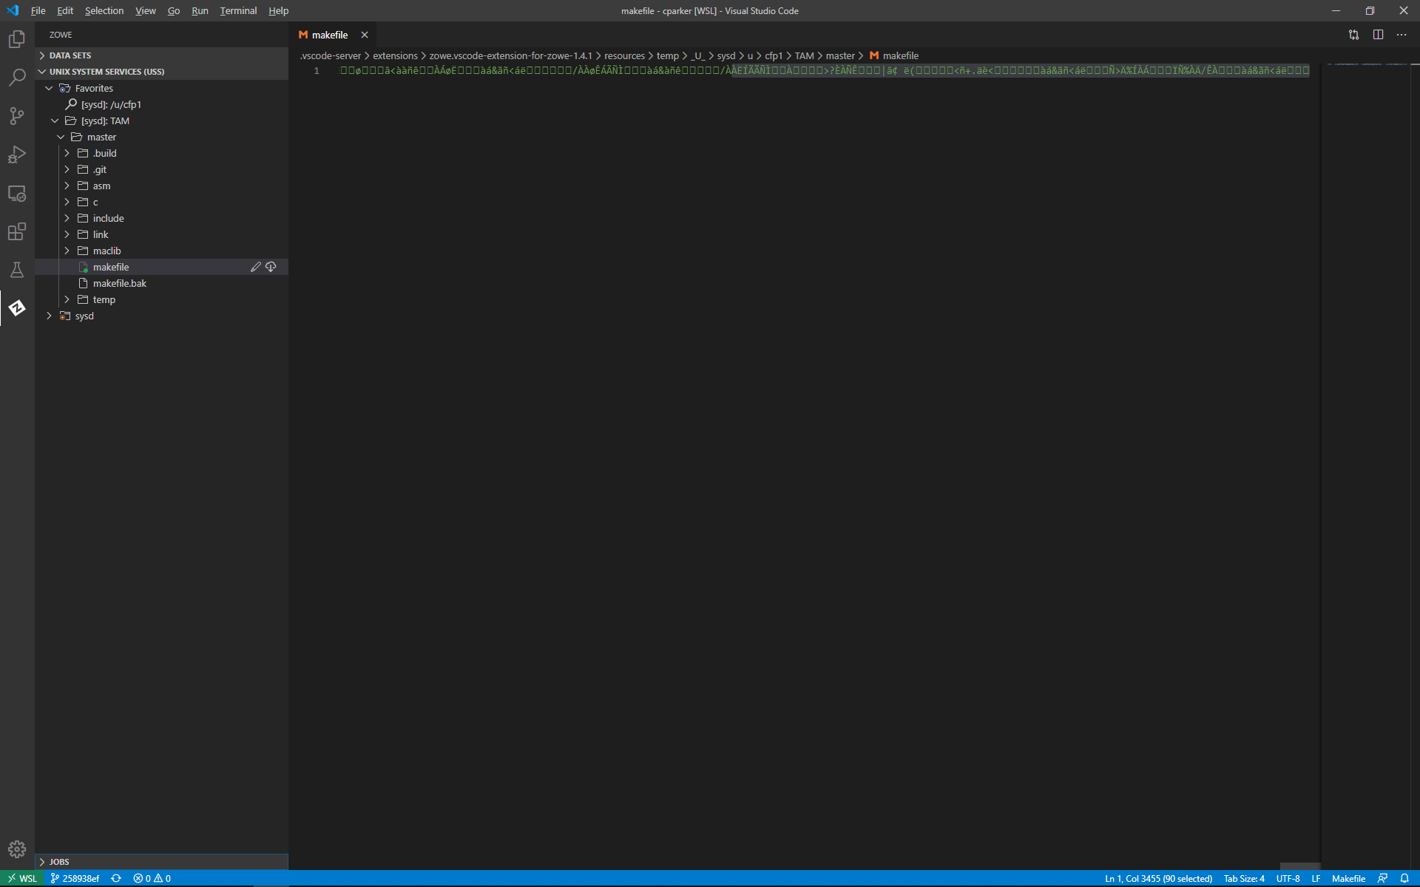This screenshot has height=887, width=1420.
Task: Click the horizontal scrollbar thumb in editor
Action: tap(1299, 866)
